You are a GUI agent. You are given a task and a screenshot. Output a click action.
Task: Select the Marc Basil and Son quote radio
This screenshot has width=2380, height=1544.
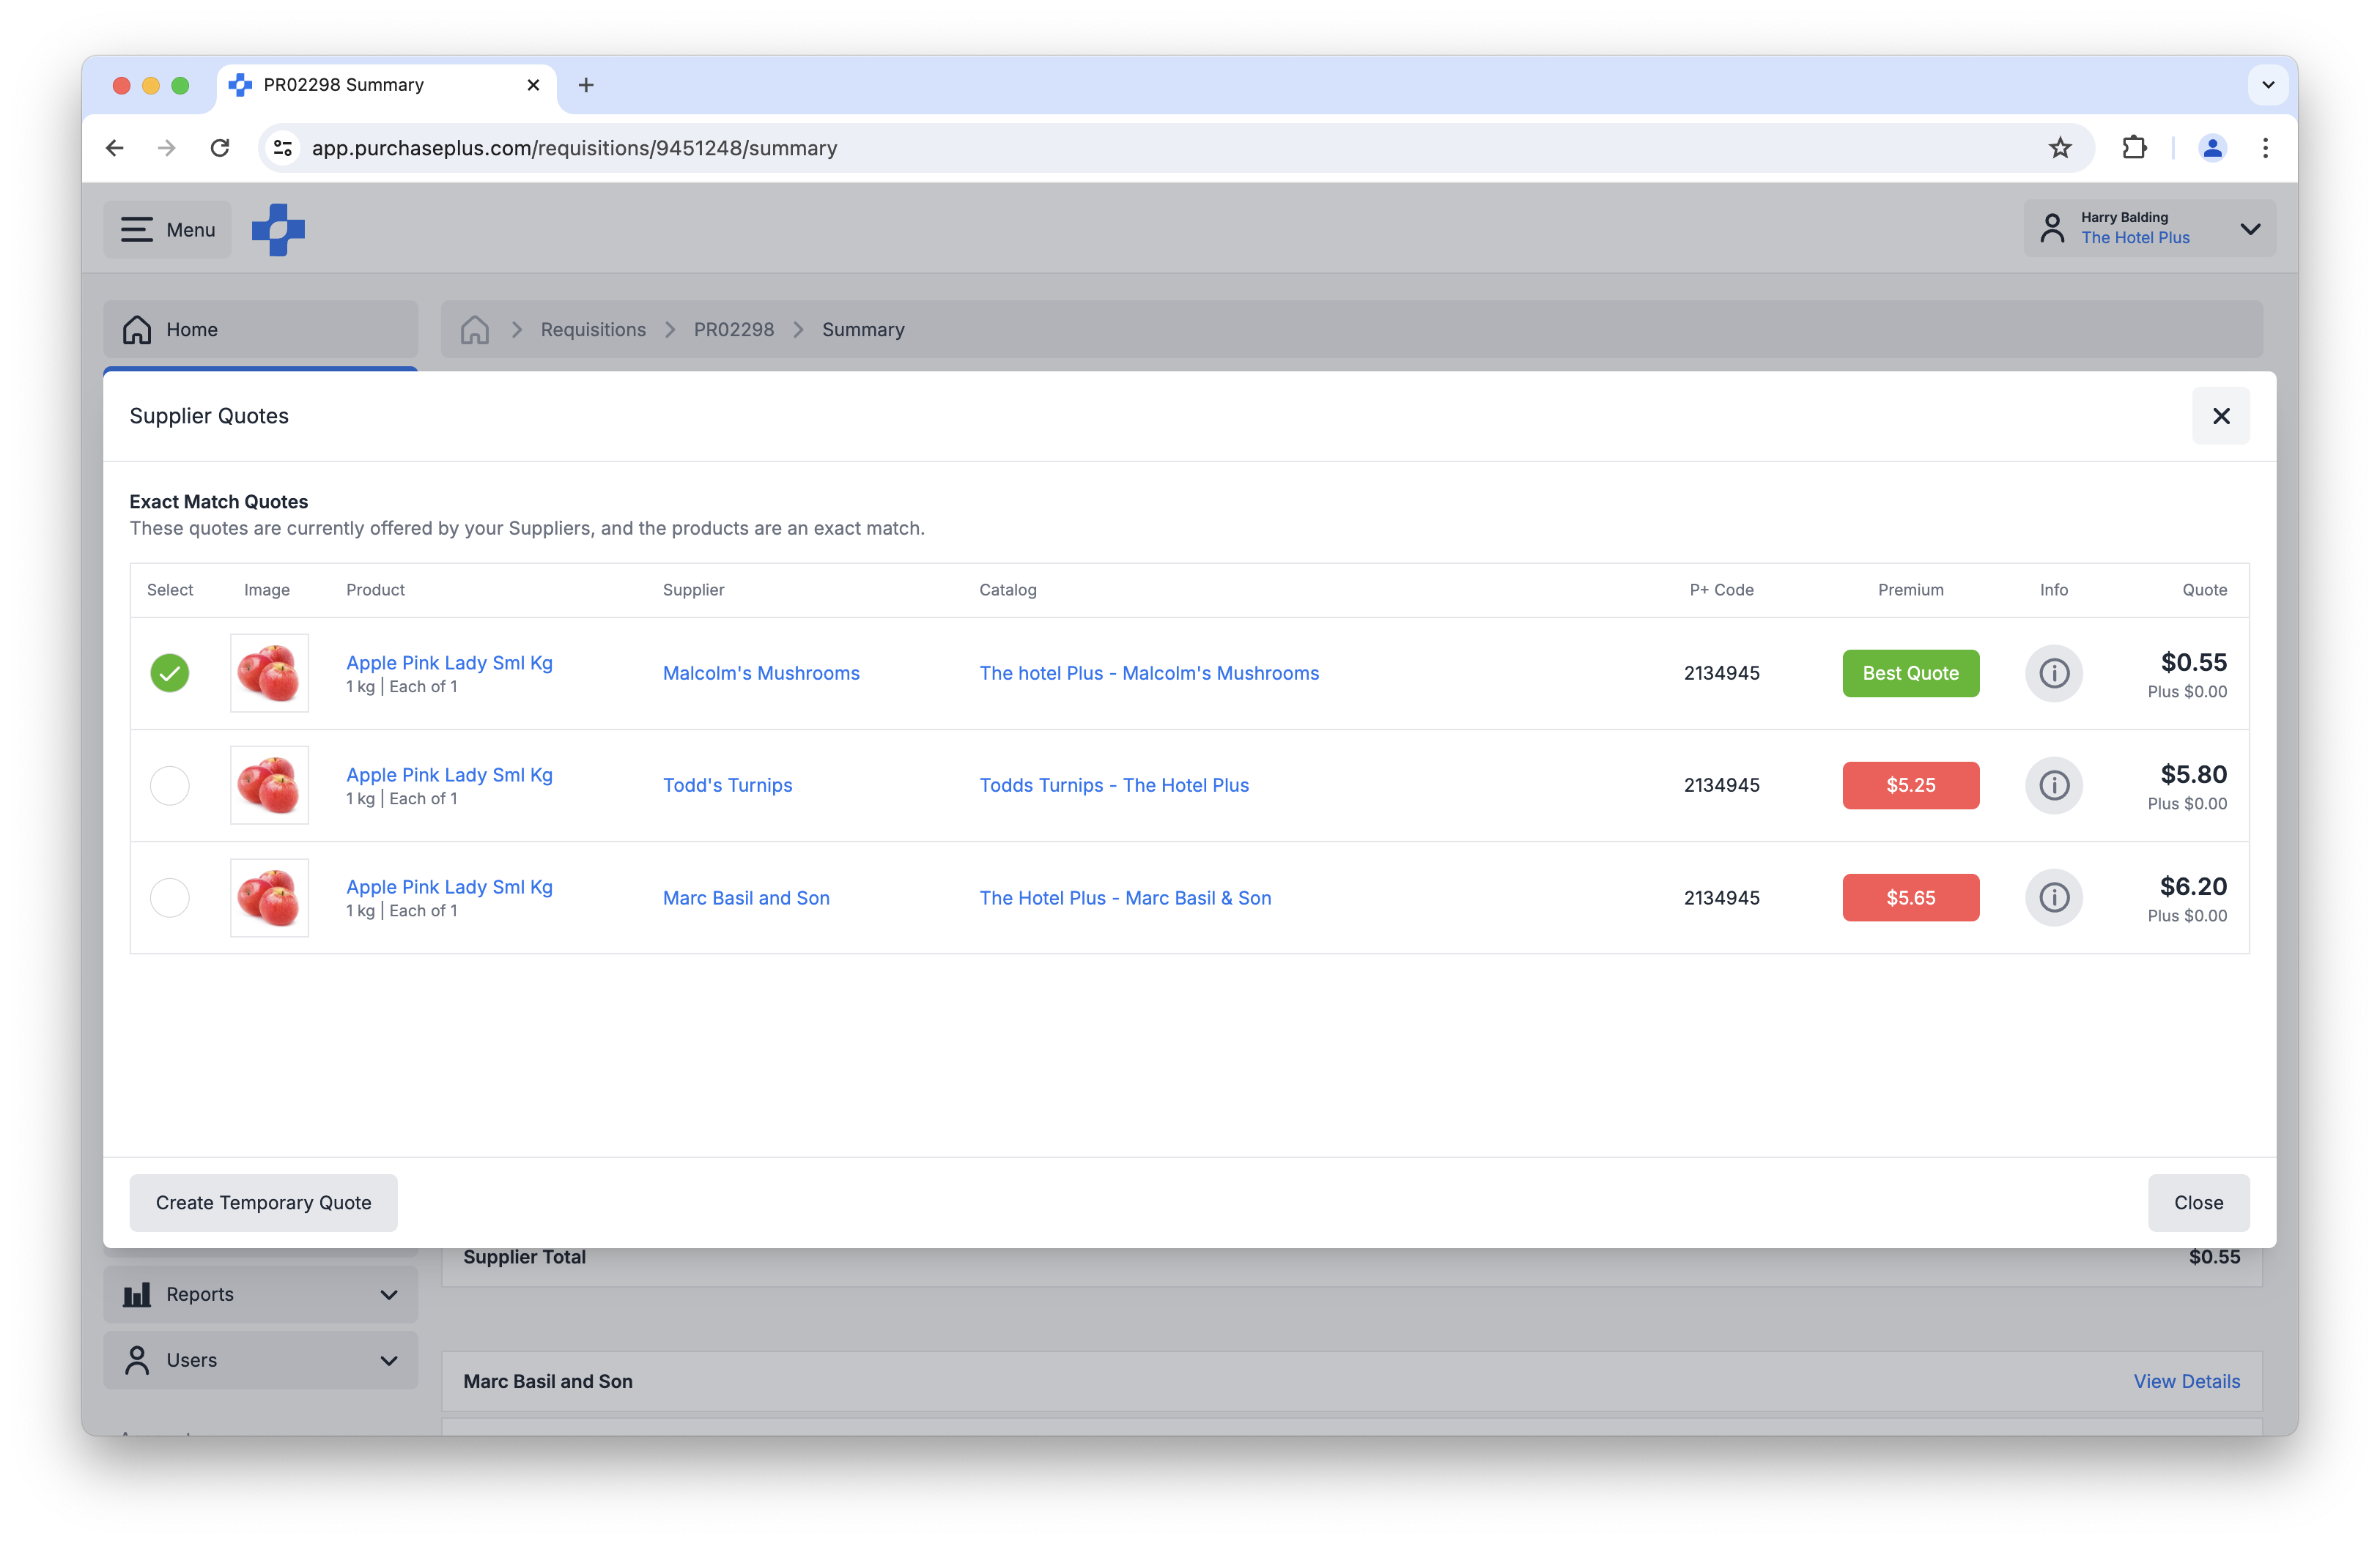[x=170, y=897]
